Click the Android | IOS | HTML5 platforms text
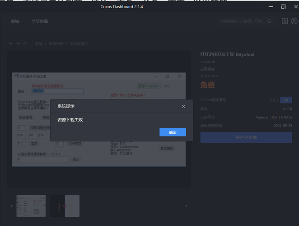Viewport: 299px width, 226px height. [x=274, y=117]
